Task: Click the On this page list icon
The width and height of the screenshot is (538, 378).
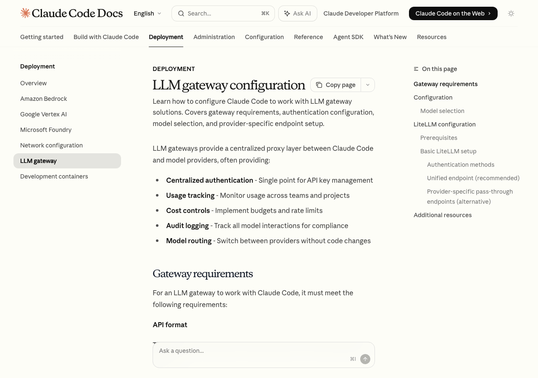Action: click(416, 69)
